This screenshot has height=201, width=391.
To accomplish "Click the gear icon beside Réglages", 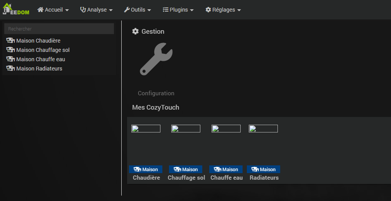I will pos(208,10).
